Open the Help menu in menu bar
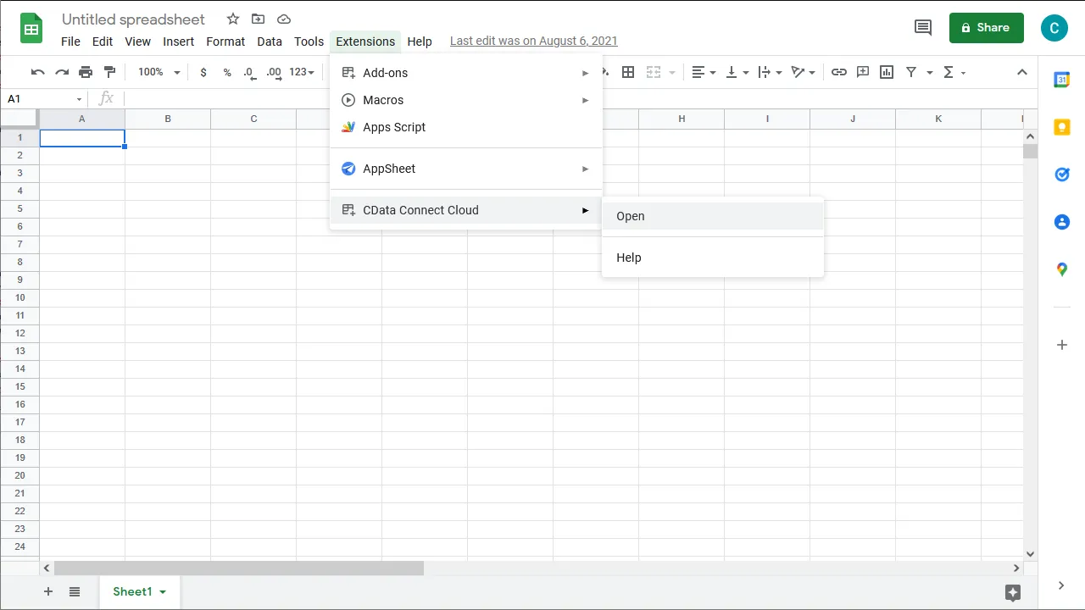1085x610 pixels. (x=420, y=41)
